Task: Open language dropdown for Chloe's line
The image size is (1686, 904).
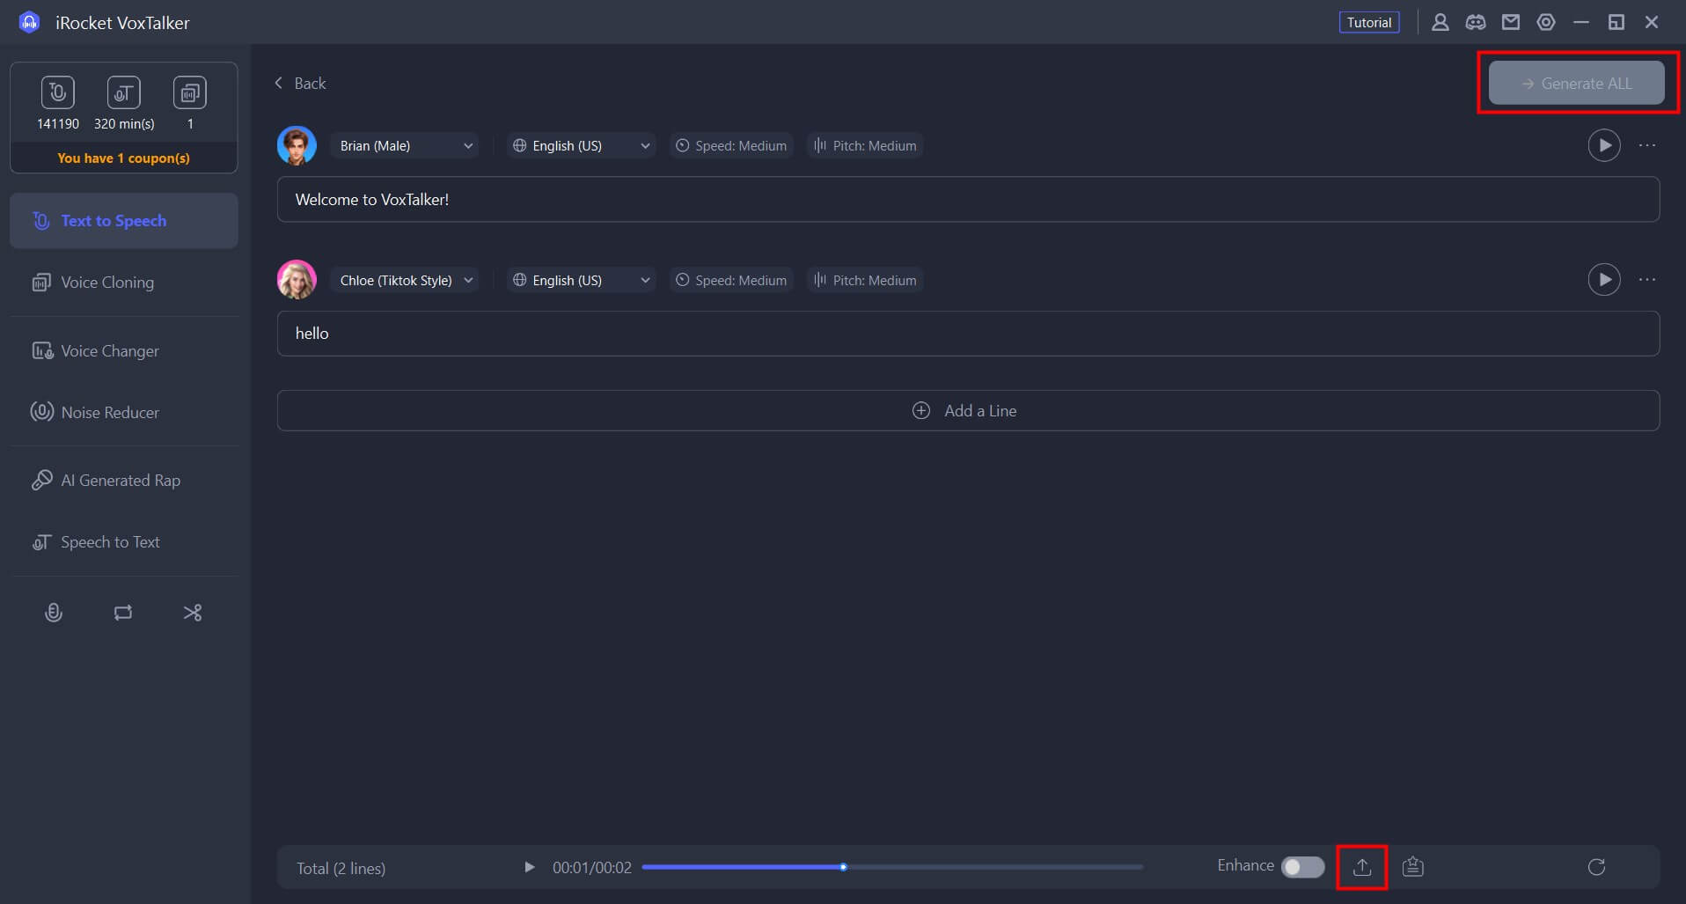Action: tap(581, 281)
